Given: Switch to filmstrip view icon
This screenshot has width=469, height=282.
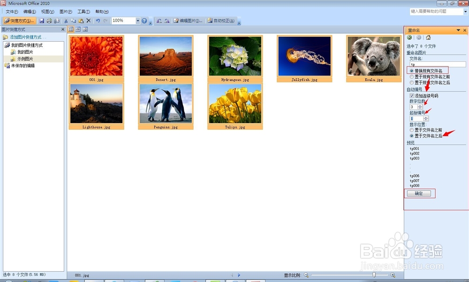Looking at the screenshot, I should [x=78, y=29].
